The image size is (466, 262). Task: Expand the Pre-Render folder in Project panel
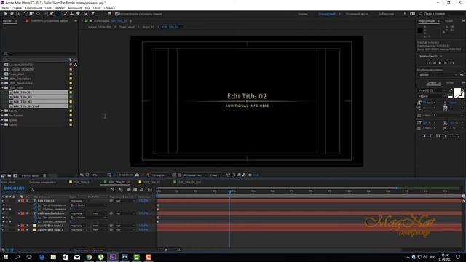point(3,115)
